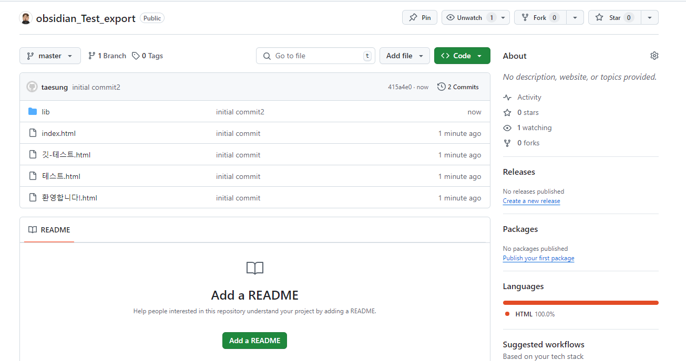686x361 pixels.
Task: Open the 0 forks link
Action: click(528, 143)
